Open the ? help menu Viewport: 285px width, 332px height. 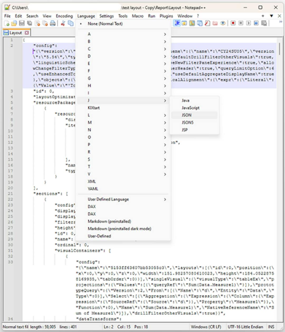coord(198,16)
